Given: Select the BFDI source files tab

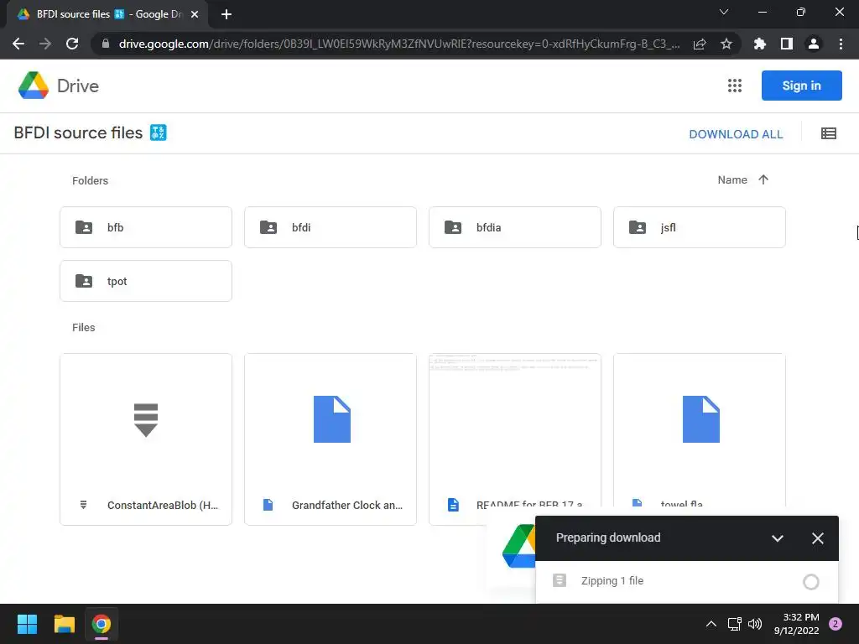Looking at the screenshot, I should 107,14.
